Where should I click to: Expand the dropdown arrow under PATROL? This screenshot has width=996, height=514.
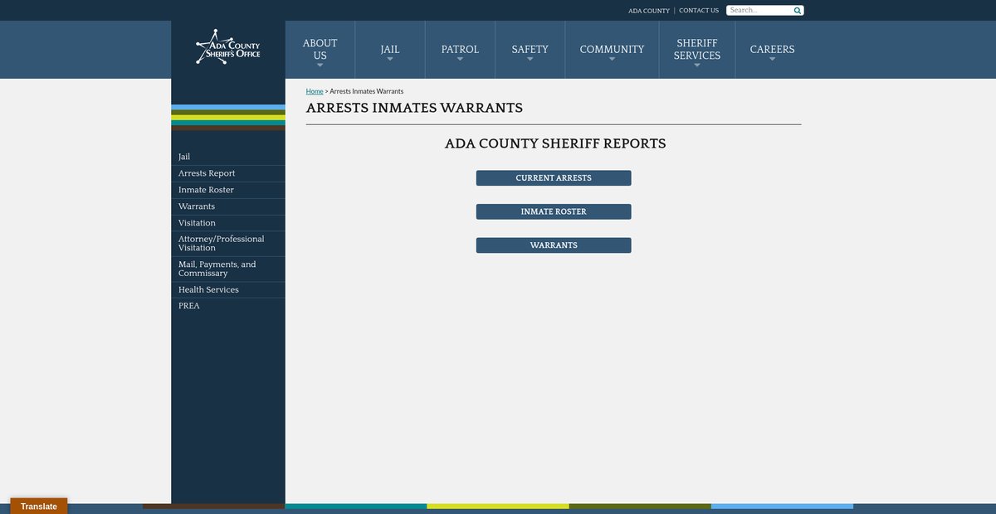click(x=460, y=59)
